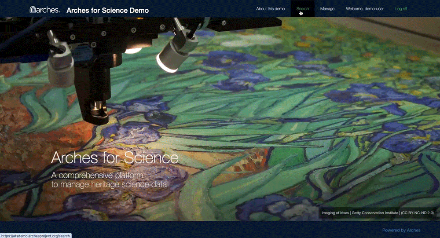Click the Arches logo in the header
The height and width of the screenshot is (238, 440).
[44, 10]
